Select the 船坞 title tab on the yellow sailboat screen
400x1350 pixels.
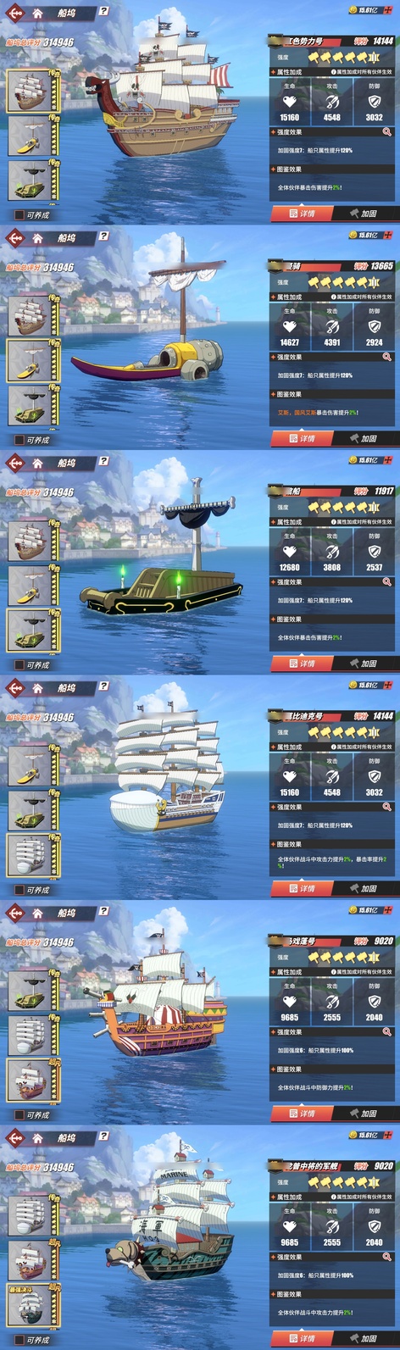coord(67,238)
